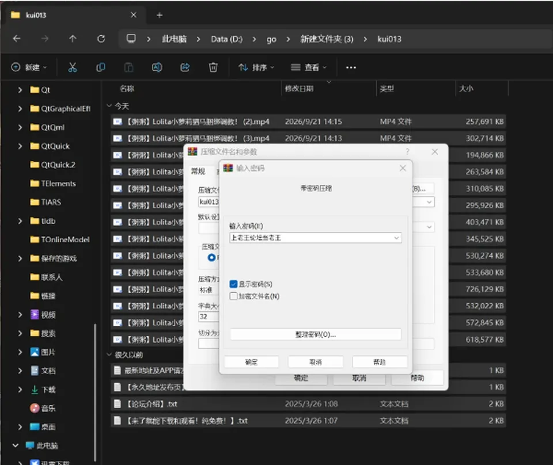The width and height of the screenshot is (553, 465).
Task: Go back using the Explorer back arrow
Action: 17,39
